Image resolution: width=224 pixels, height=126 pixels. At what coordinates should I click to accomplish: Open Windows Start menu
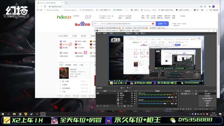[3, 114]
